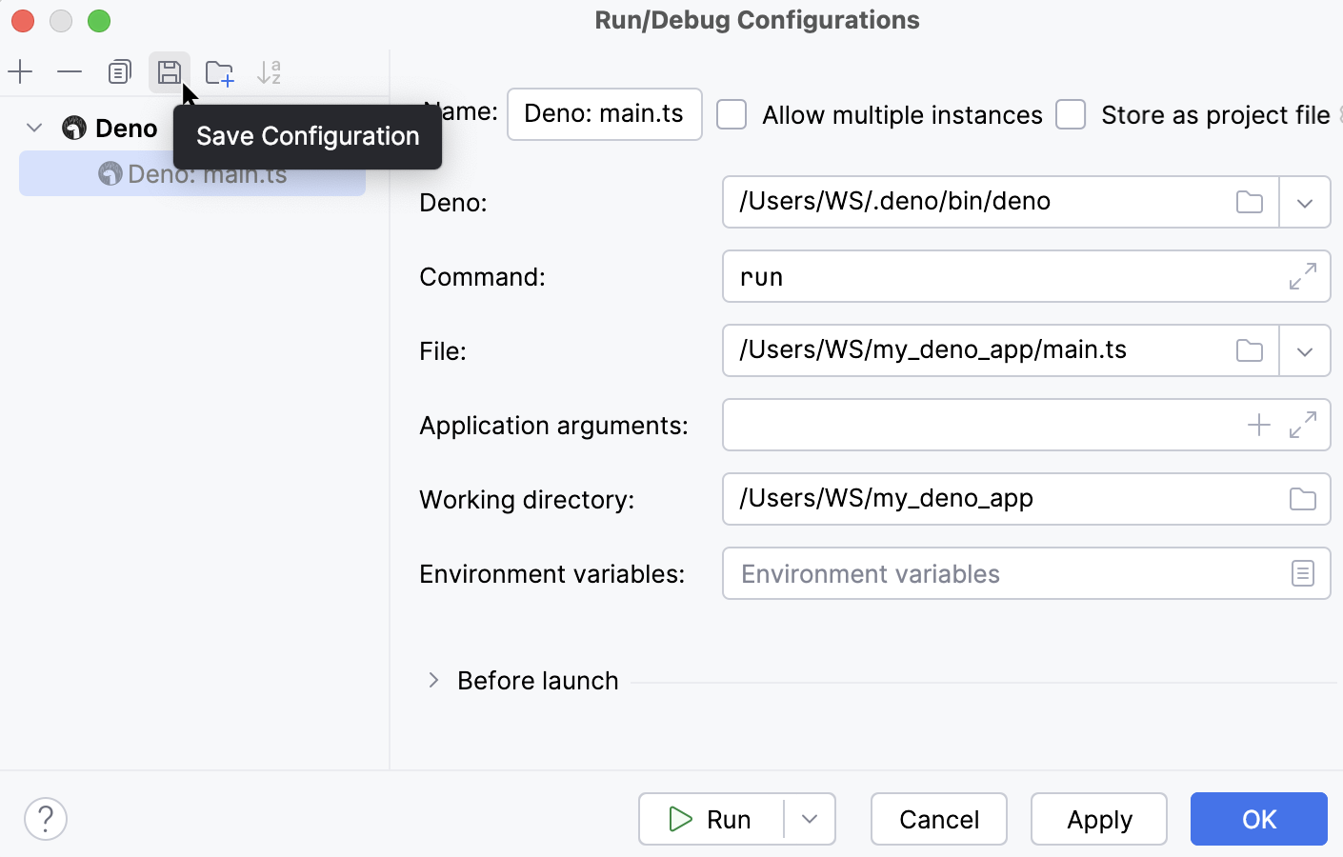The height and width of the screenshot is (857, 1343).
Task: Expand the Before launch section
Action: 433,680
